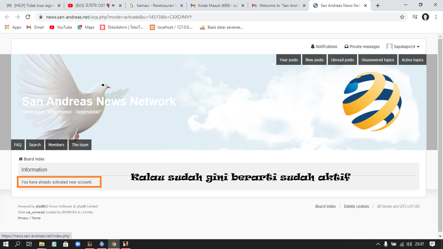
Task: Click the 23:37 taskbar clock
Action: 419,244
